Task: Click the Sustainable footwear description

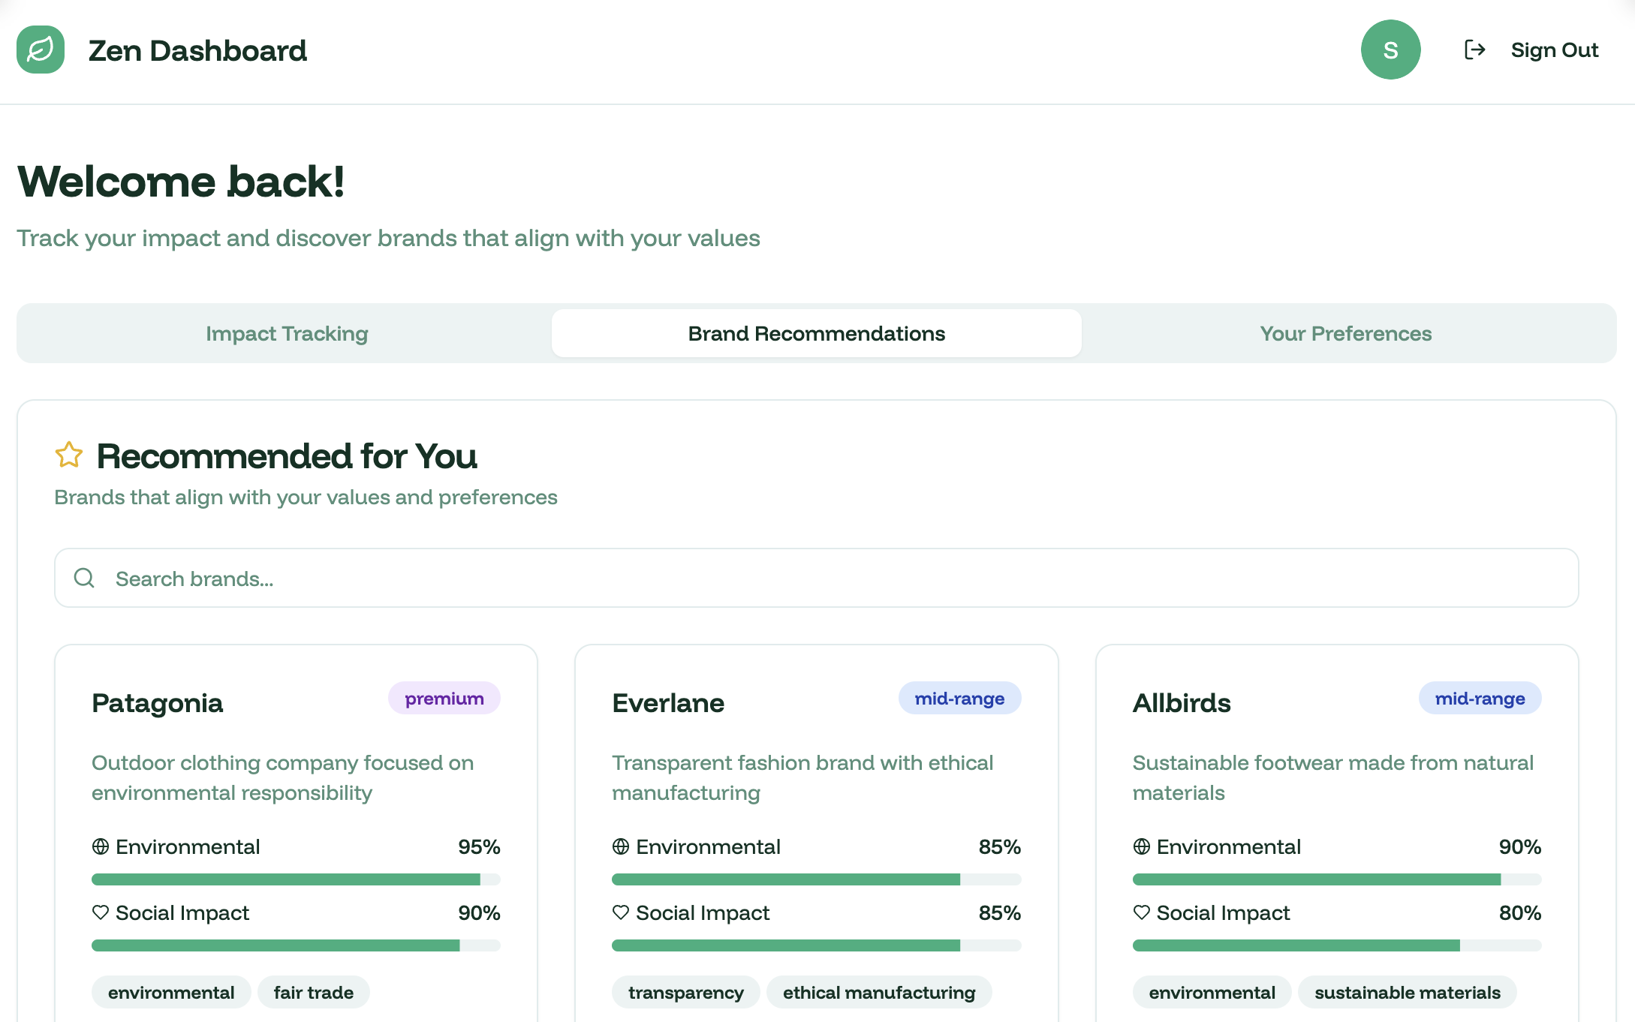Action: coord(1332,777)
